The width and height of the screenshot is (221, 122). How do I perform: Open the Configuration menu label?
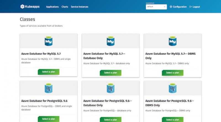[x=180, y=7]
